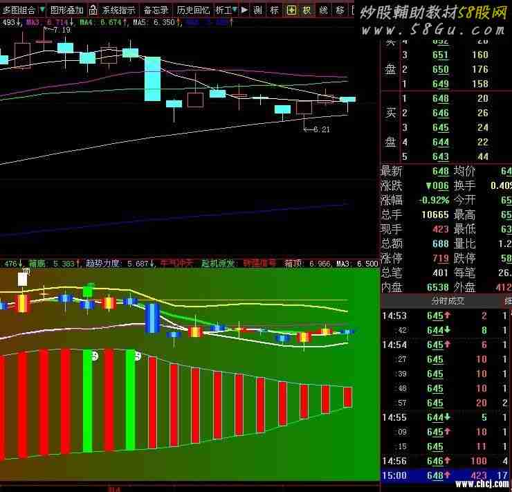Select the highlighted 15:00 trade row

coord(446,475)
